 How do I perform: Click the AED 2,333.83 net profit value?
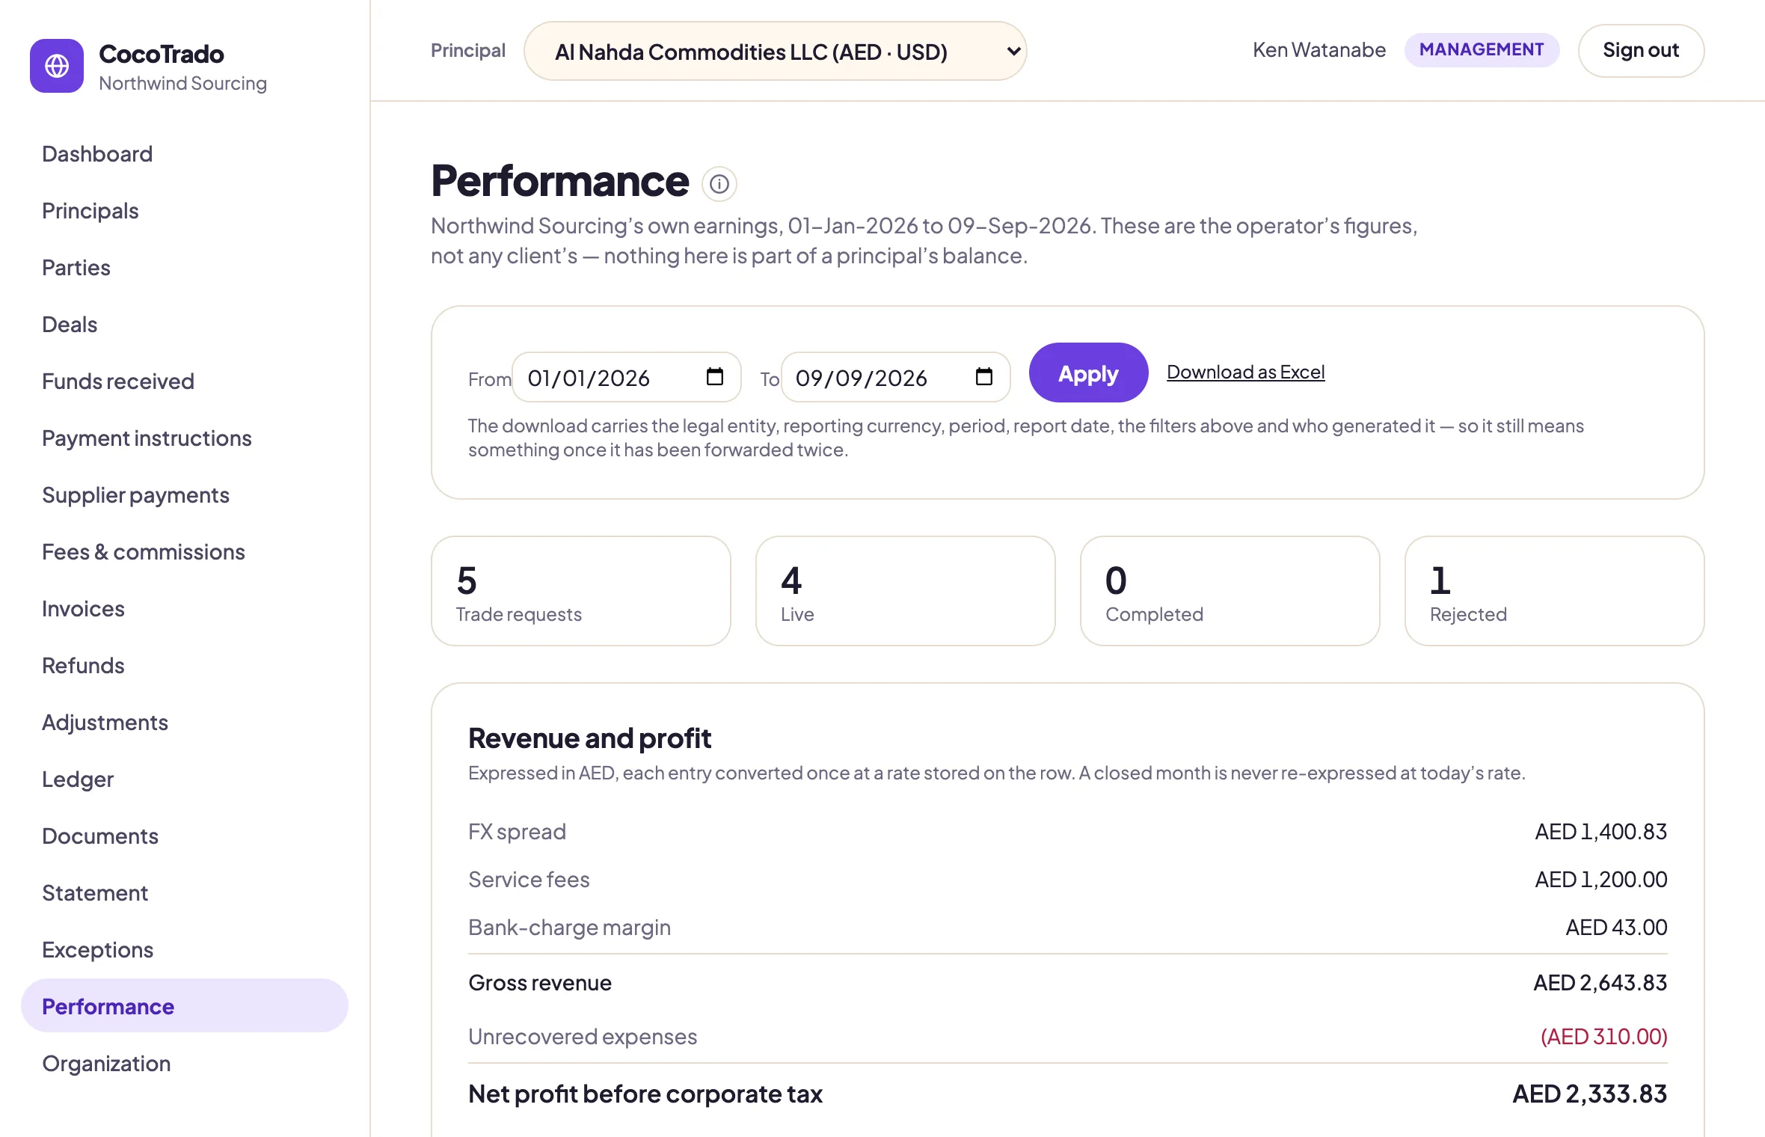1590,1094
